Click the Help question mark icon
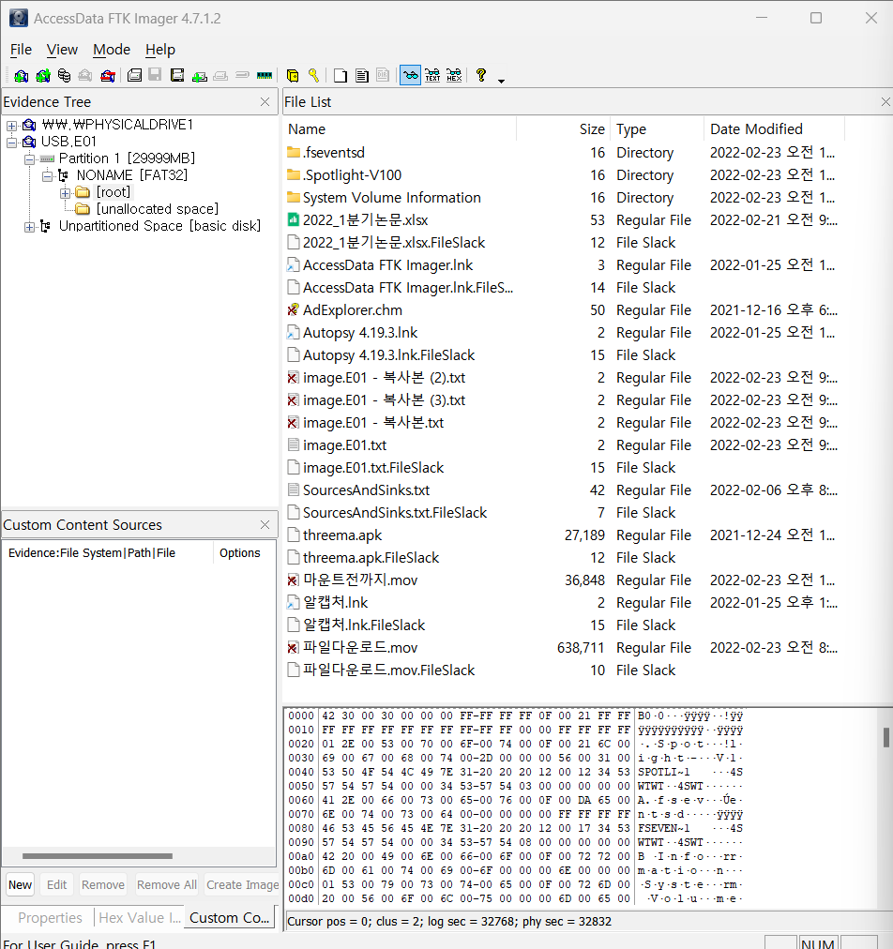The height and width of the screenshot is (949, 893). 481,75
